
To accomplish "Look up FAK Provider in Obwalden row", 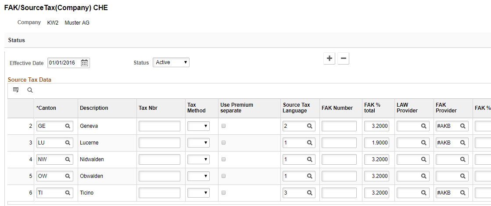I will point(462,176).
